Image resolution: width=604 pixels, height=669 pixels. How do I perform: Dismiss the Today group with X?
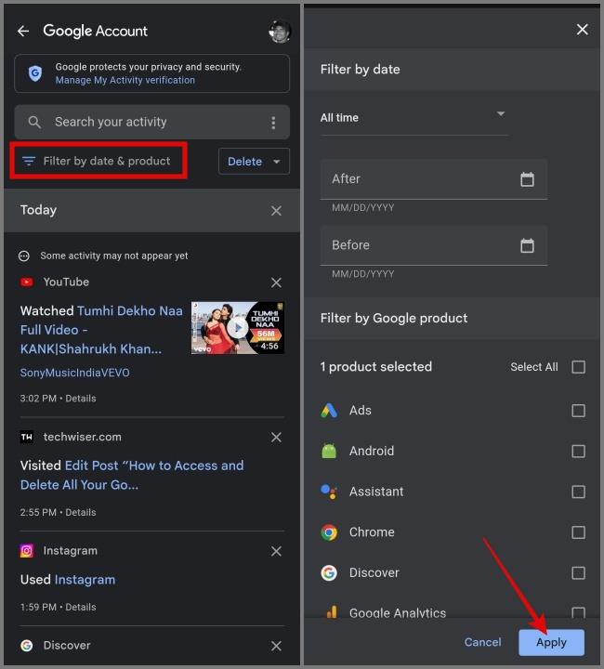click(x=276, y=211)
